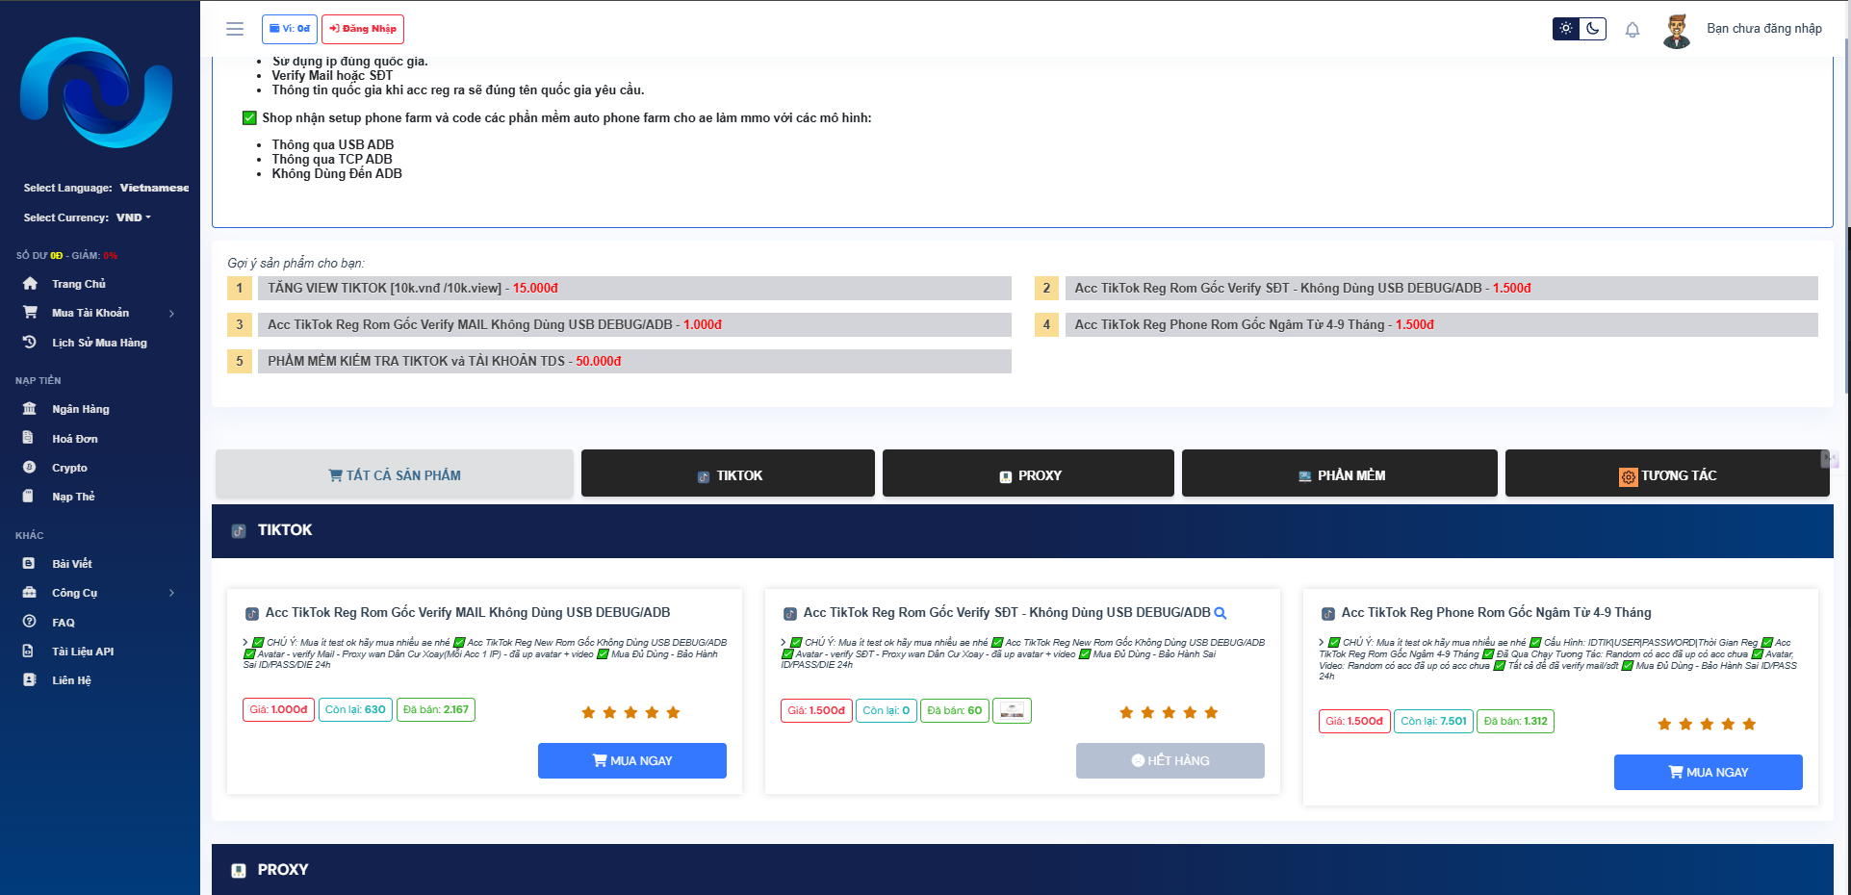Click the orange TƯƠNG TÁC tab icon
The height and width of the screenshot is (895, 1851).
click(x=1628, y=476)
